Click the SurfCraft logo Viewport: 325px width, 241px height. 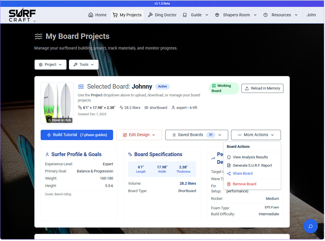pyautogui.click(x=22, y=15)
